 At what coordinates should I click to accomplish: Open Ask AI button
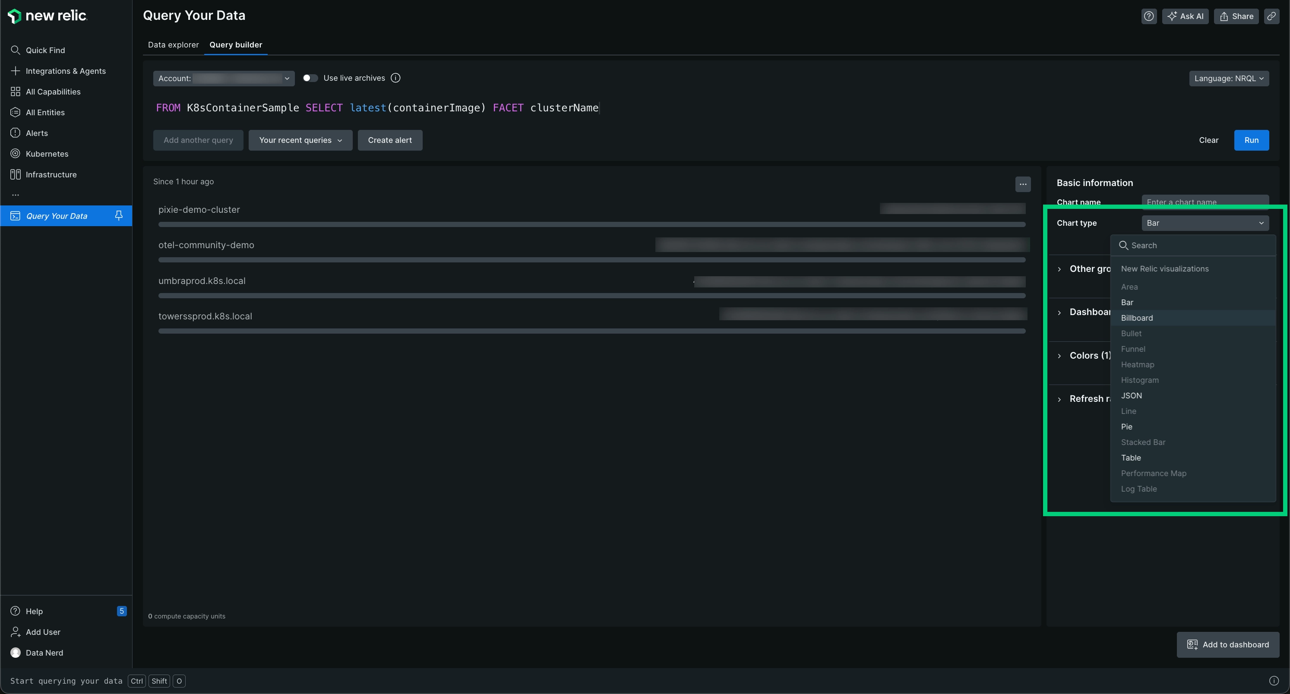pos(1186,16)
